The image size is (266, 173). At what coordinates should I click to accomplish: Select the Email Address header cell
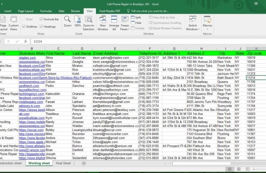(115, 53)
